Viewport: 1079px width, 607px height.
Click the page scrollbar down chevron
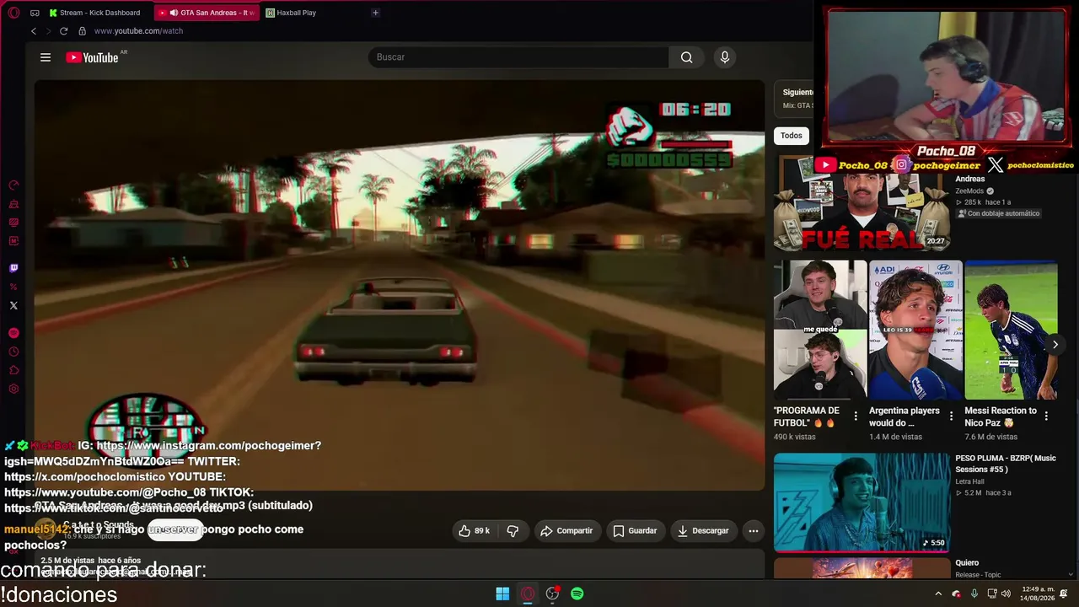pos(1071,575)
